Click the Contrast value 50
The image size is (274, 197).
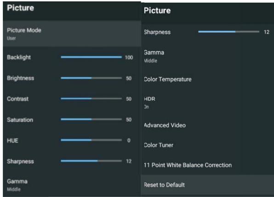tap(129, 99)
